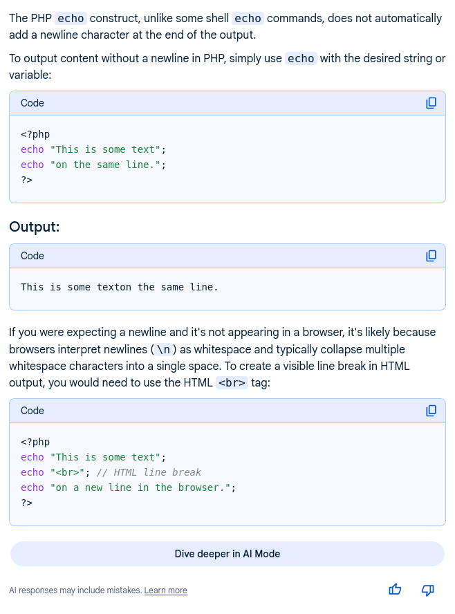Click the 'on the same line.' string

108,165
